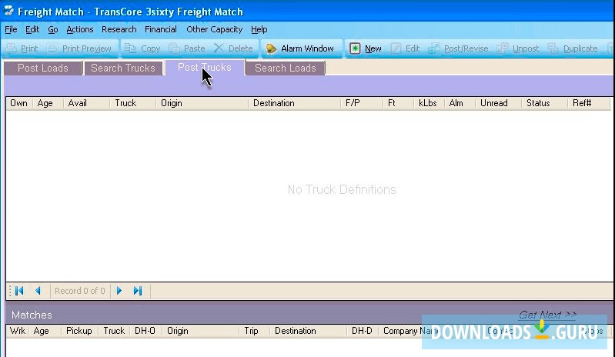Go to first record arrow
Viewport: 615px width, 357px height.
[19, 291]
